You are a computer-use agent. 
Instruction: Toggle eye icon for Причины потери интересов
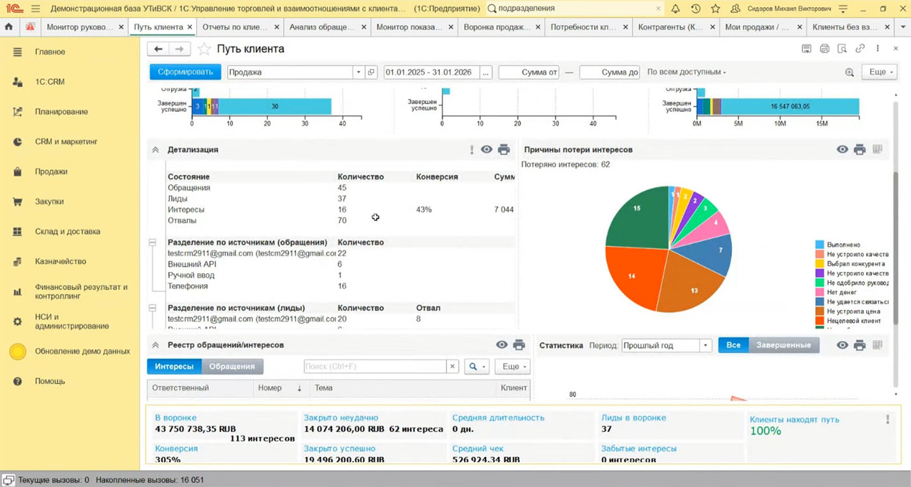843,150
